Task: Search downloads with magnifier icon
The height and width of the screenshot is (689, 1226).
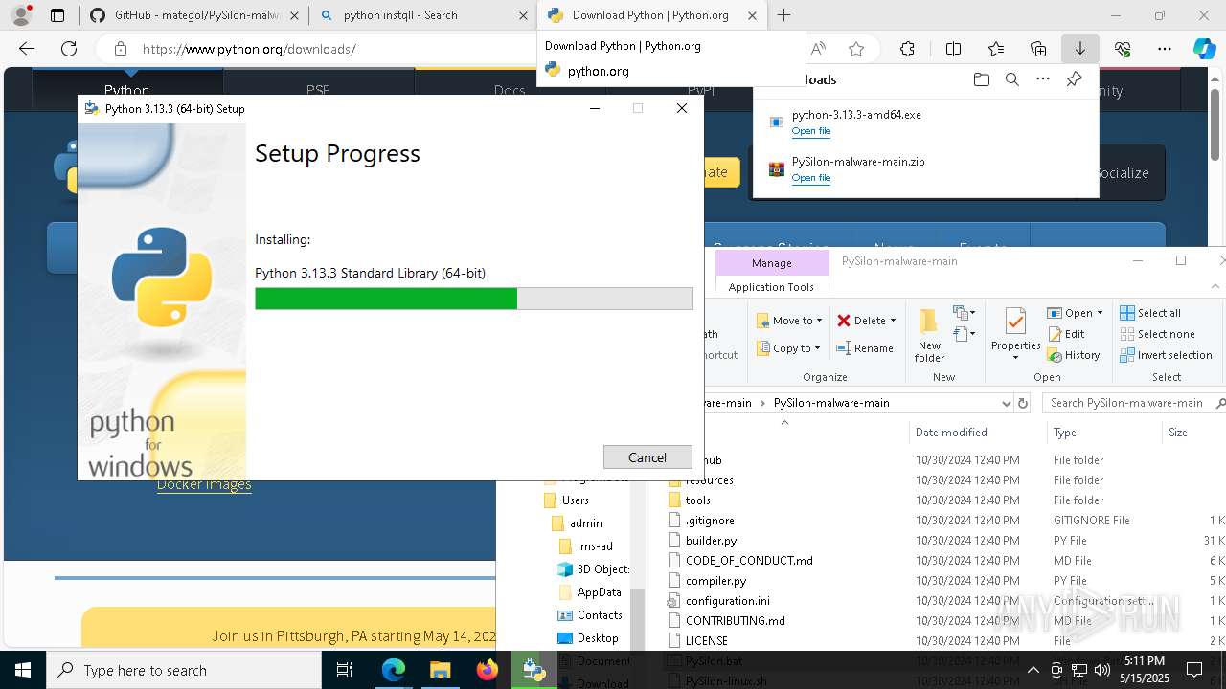Action: click(x=1011, y=79)
